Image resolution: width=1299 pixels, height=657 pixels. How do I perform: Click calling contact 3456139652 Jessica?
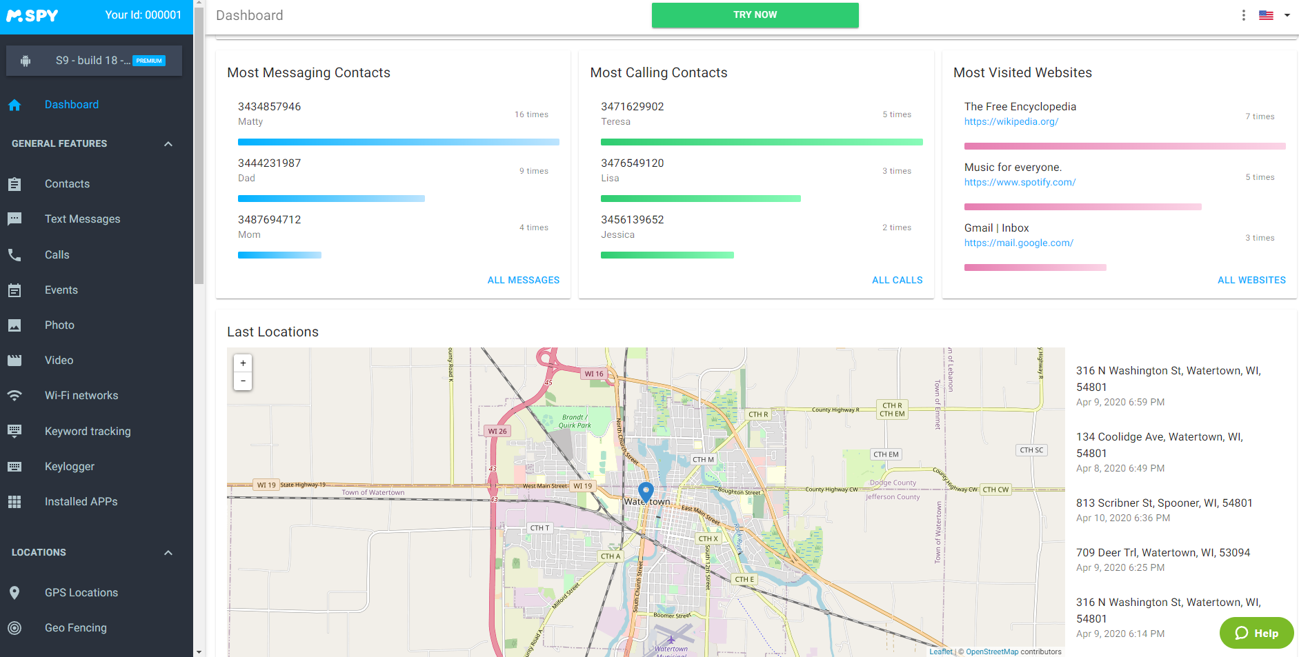coord(633,227)
